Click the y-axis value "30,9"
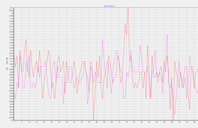Screen dimensions: 198x128 11,72
